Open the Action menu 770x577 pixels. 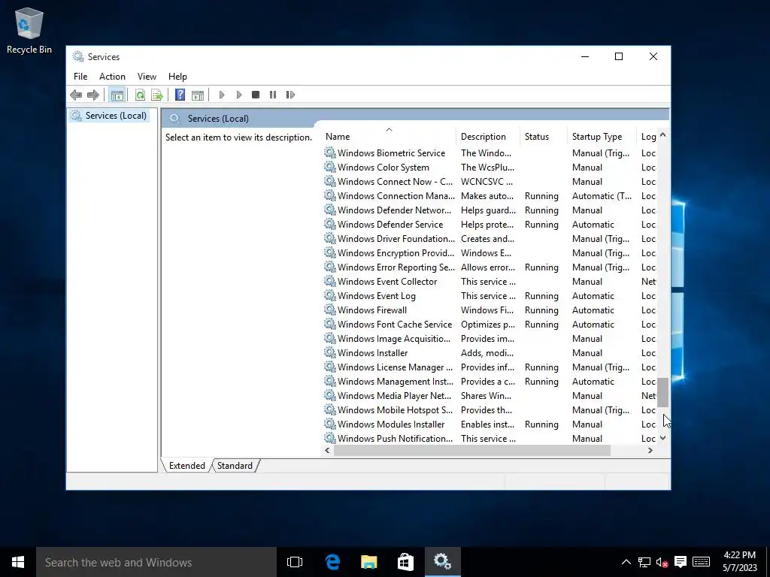point(112,77)
